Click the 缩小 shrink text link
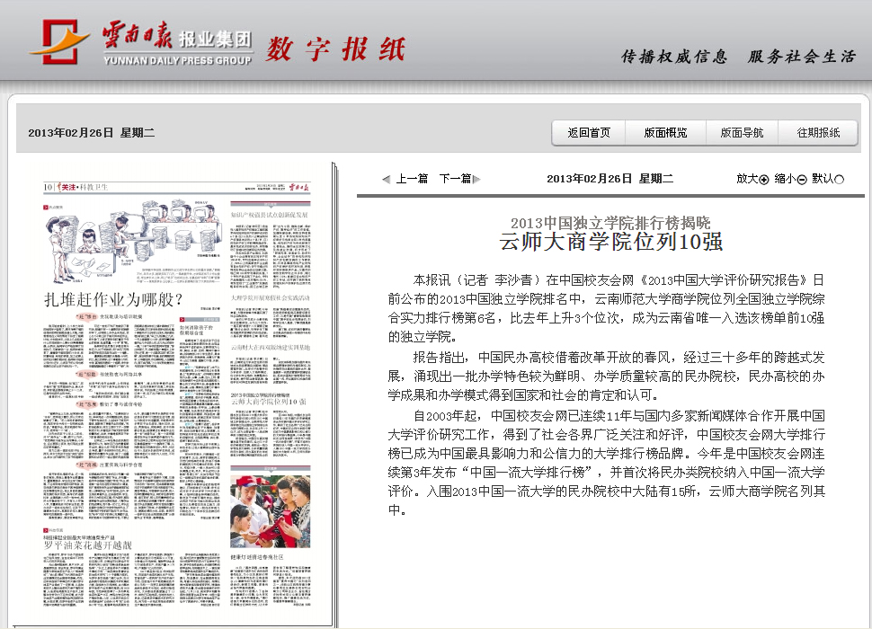Viewport: 872px width, 629px height. pos(785,179)
